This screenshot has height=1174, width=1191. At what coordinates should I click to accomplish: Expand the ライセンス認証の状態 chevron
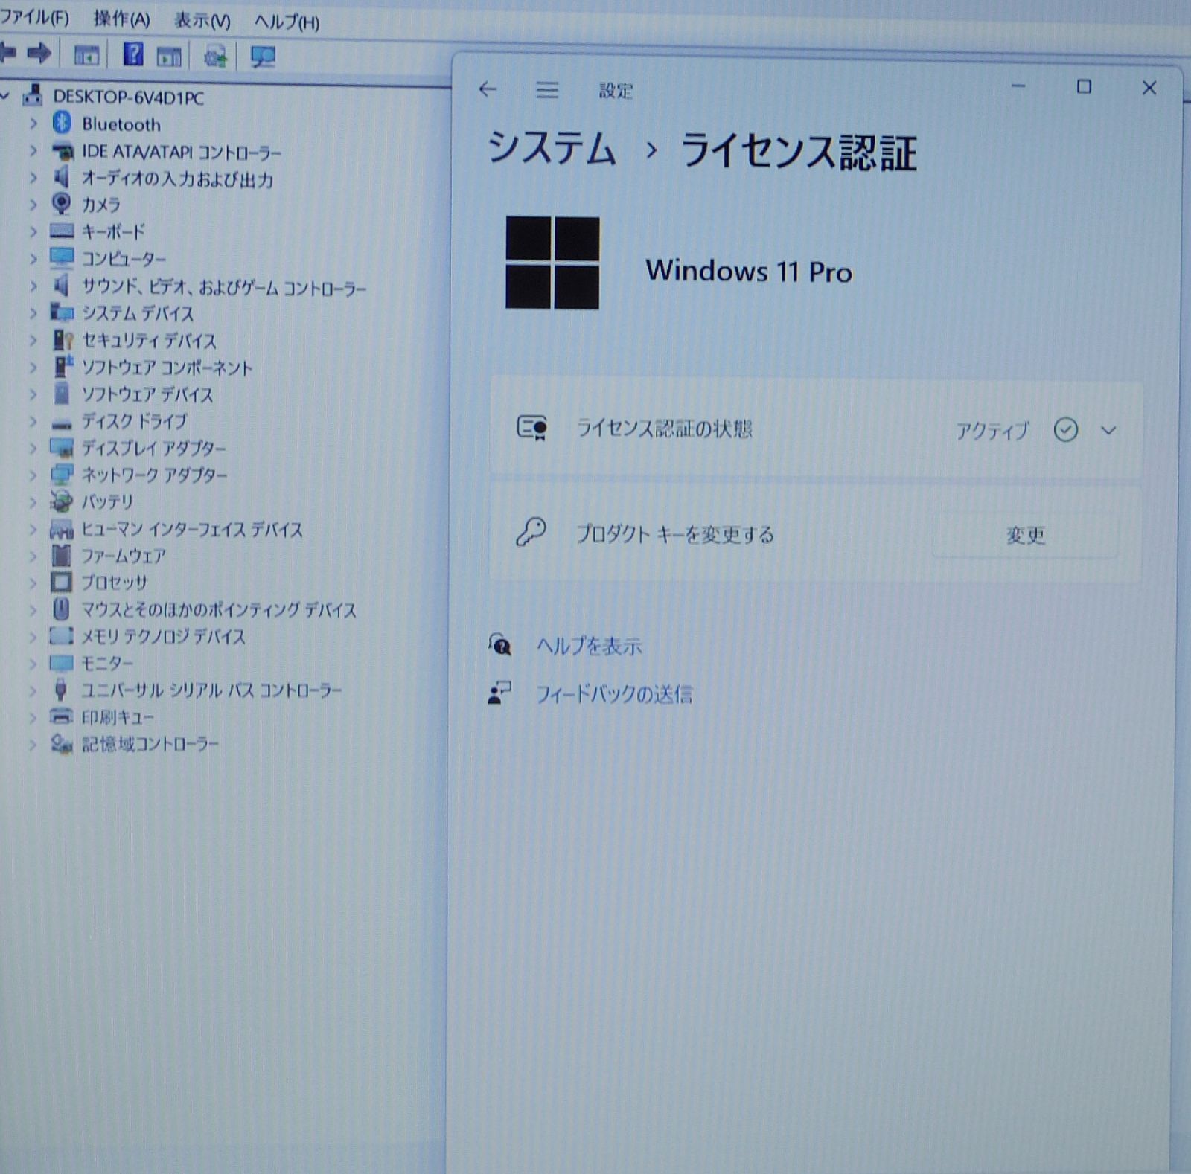(1108, 430)
